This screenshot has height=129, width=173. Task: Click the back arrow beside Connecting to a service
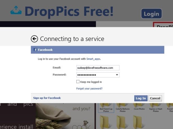coord(34,39)
